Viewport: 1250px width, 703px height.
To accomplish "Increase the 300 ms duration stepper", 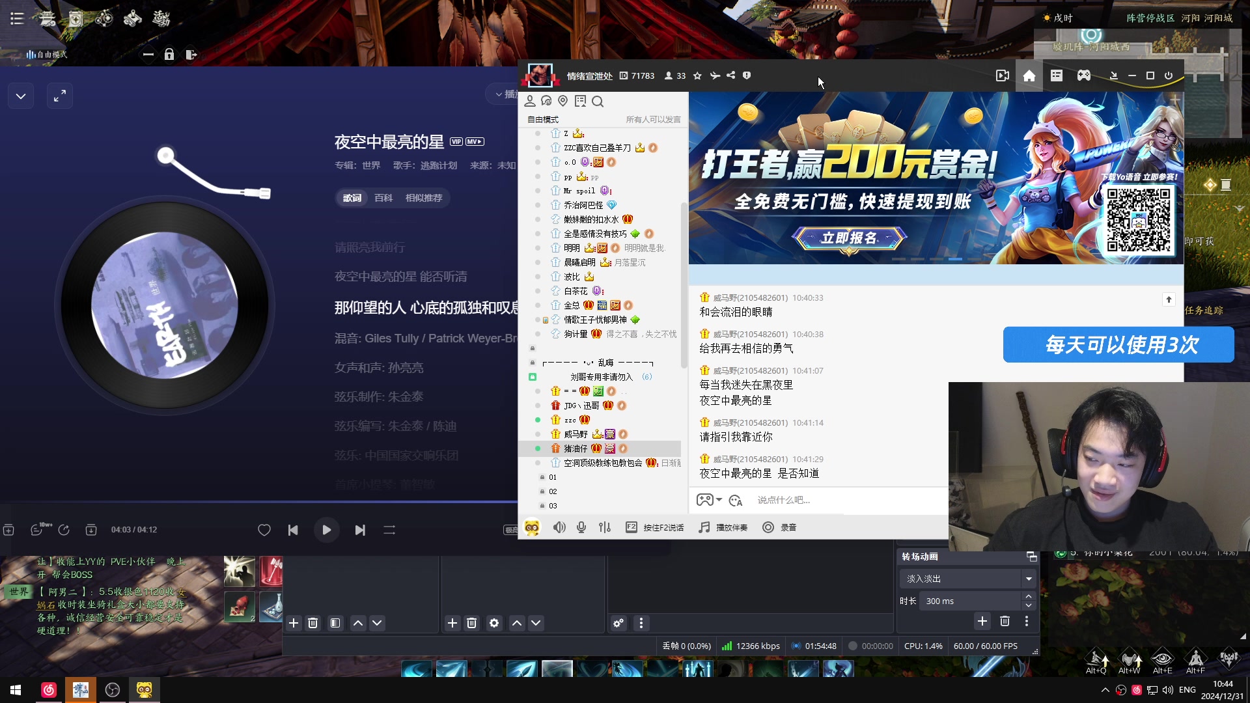I will point(1028,596).
